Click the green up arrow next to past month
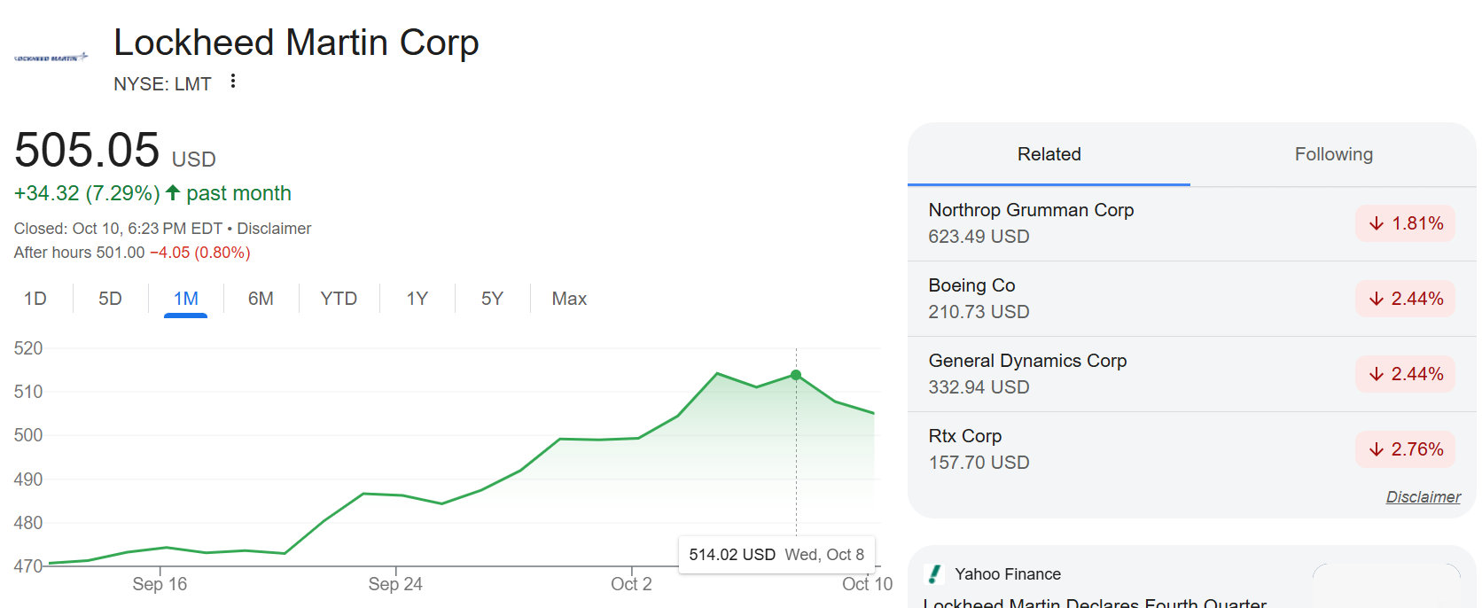 (x=173, y=192)
